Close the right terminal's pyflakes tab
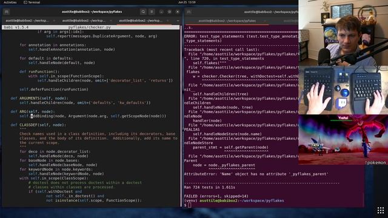 265,21
